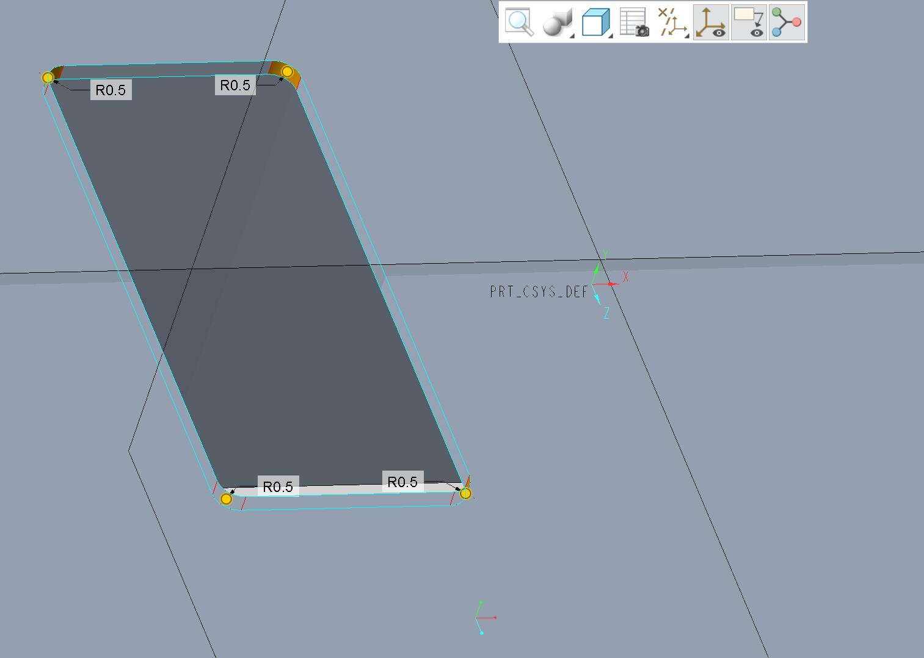Click round drag handle at upper-left rounded corner
924x658 pixels.
pos(48,78)
